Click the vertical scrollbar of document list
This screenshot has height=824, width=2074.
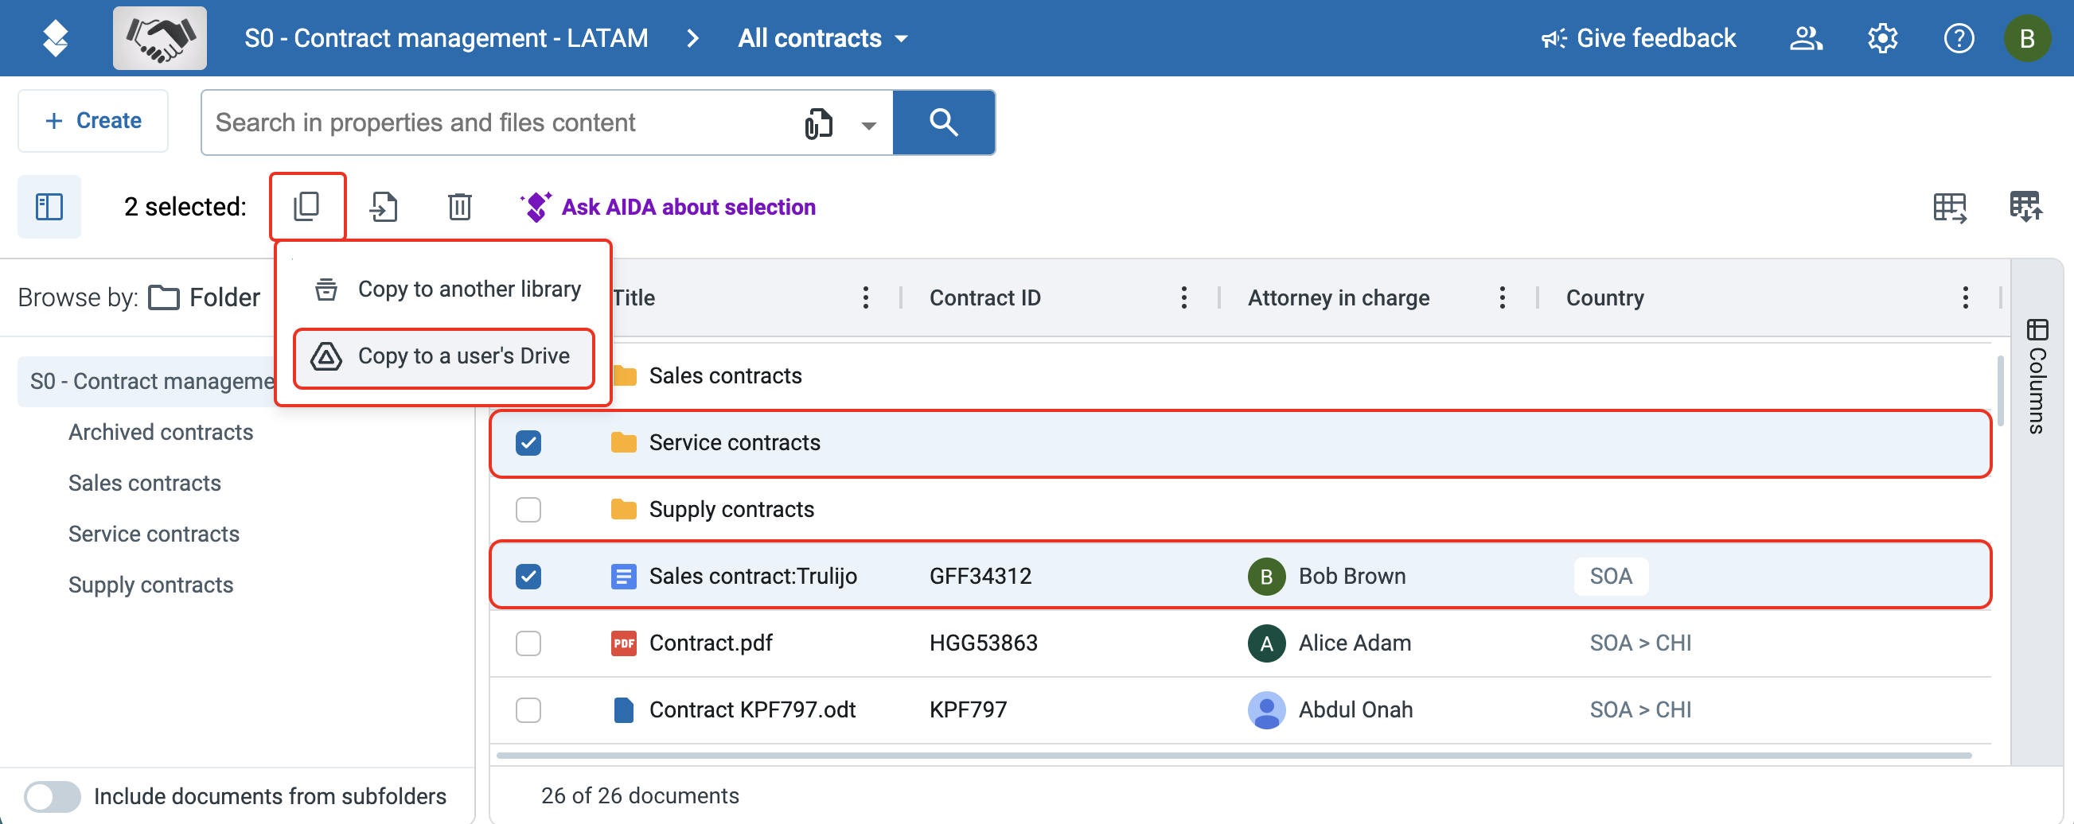pos(2000,391)
